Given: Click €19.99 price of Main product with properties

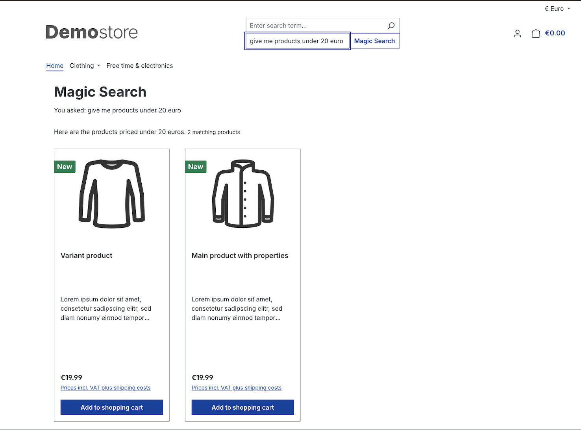Looking at the screenshot, I should coord(202,378).
